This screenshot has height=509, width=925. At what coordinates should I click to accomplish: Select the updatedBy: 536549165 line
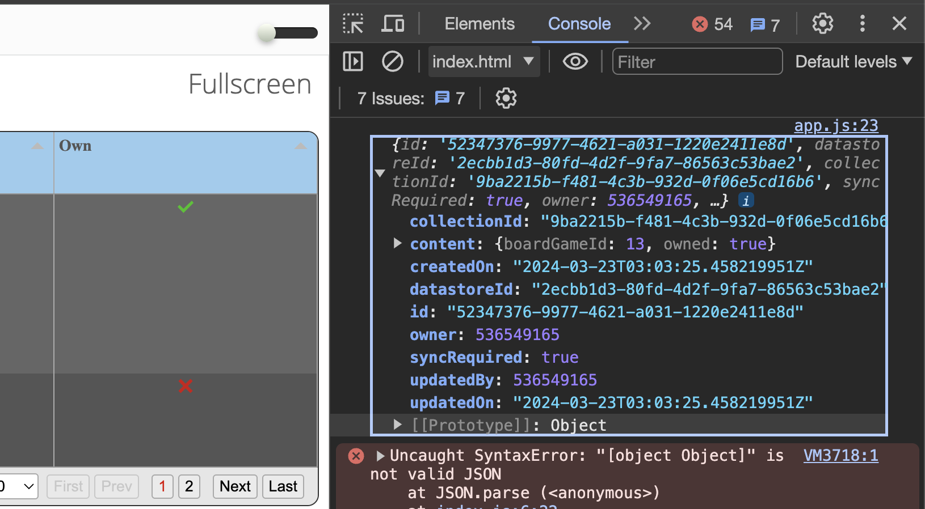(x=503, y=380)
